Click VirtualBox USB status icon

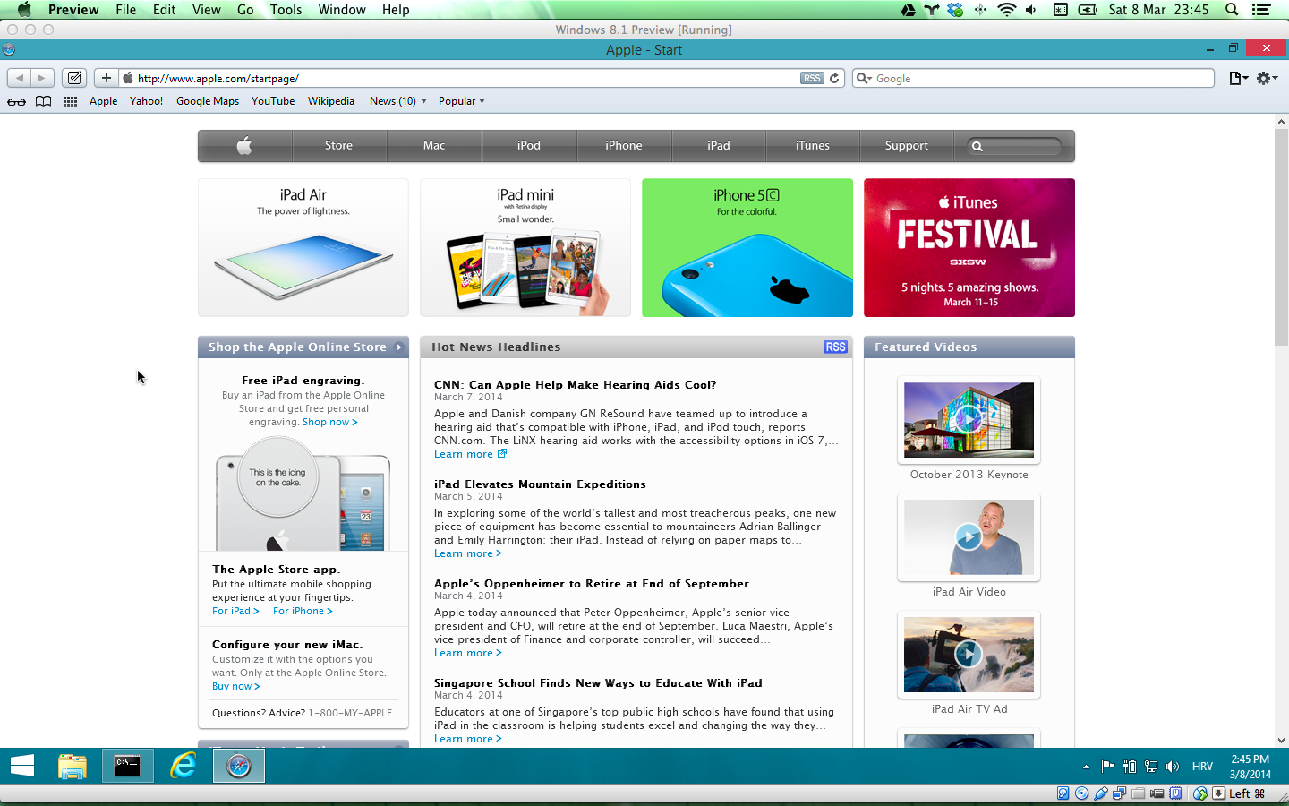(1101, 793)
